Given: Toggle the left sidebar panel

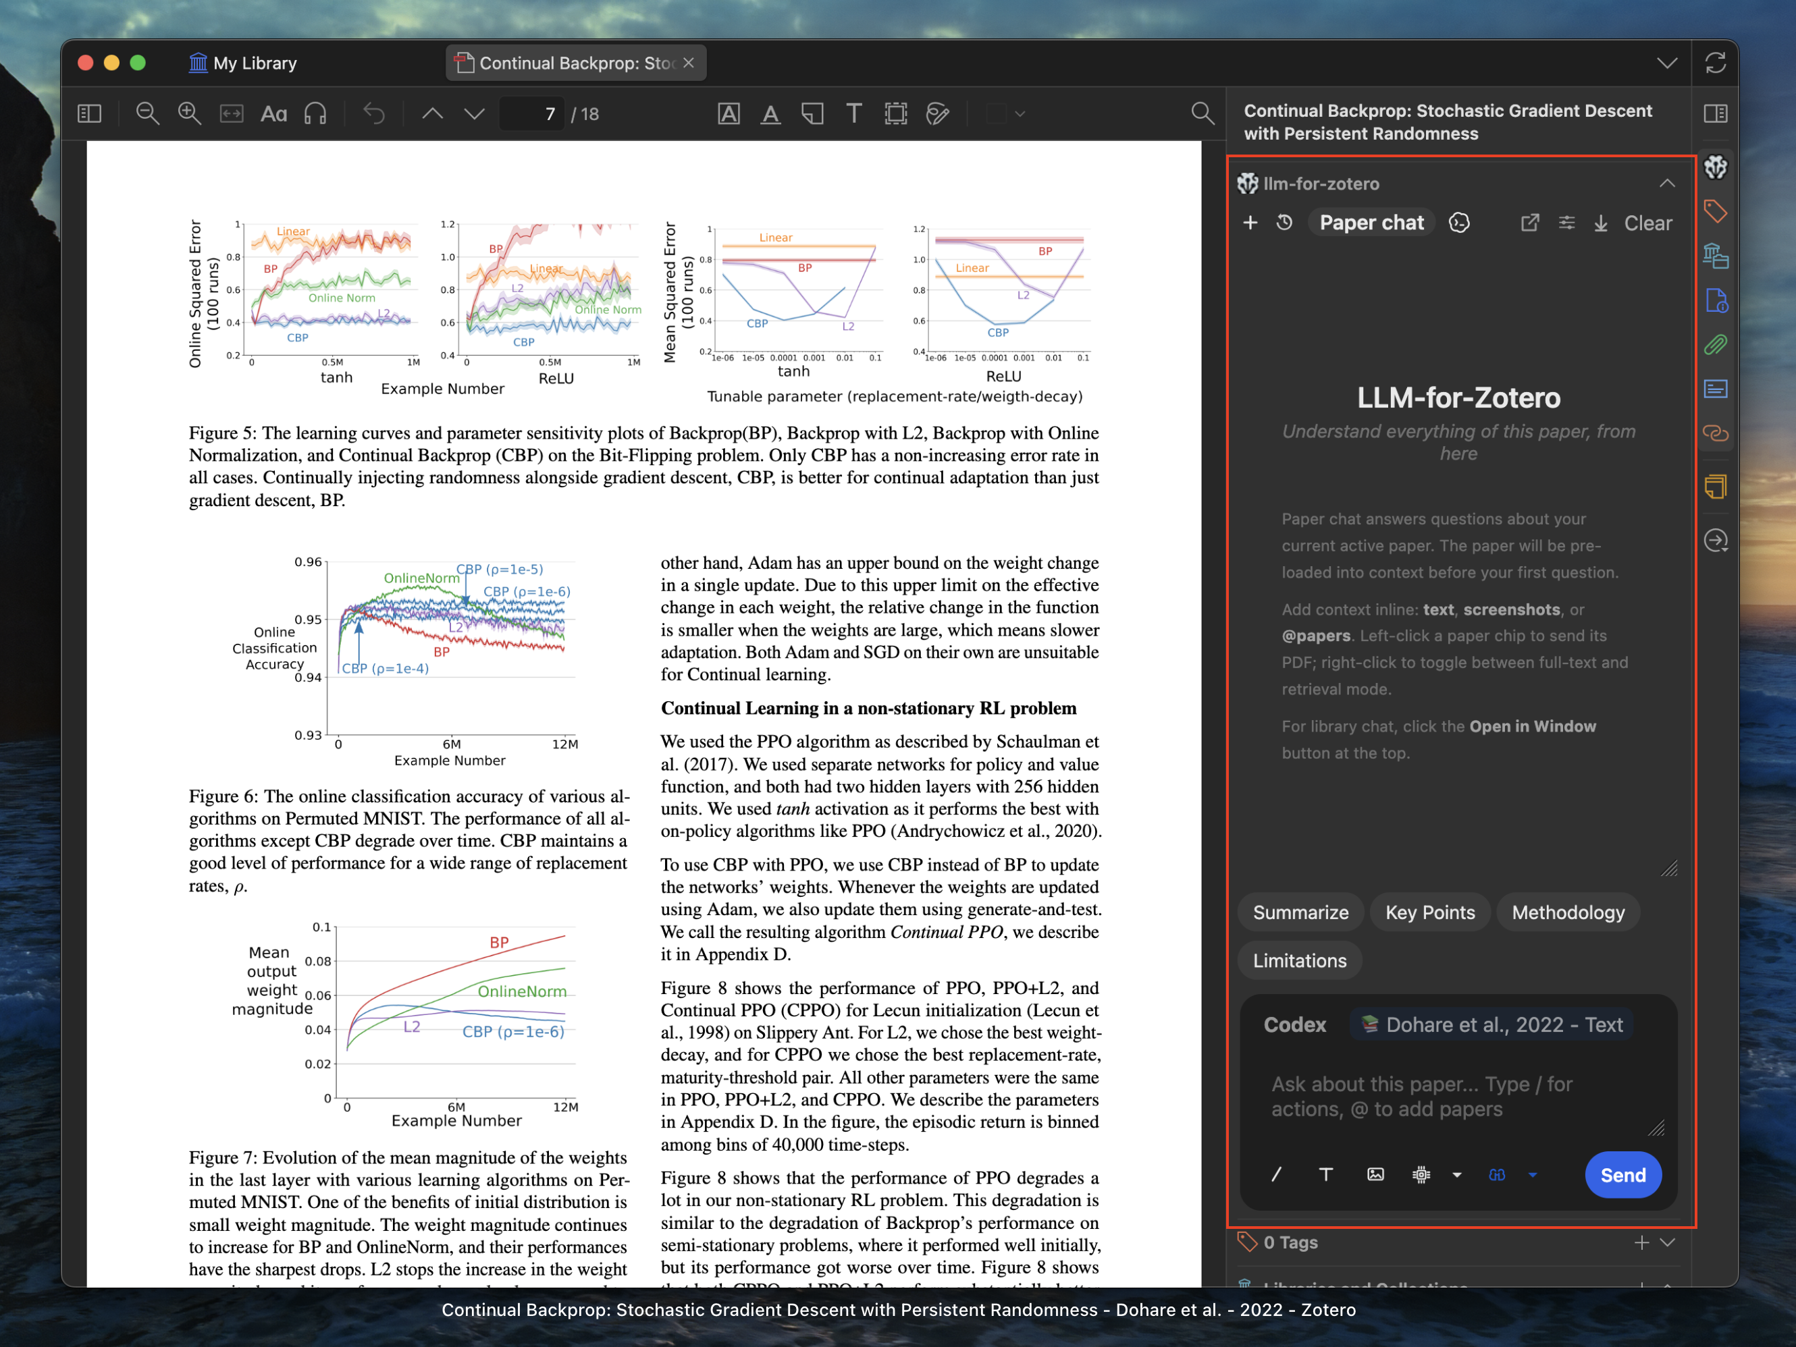Looking at the screenshot, I should click(x=89, y=113).
